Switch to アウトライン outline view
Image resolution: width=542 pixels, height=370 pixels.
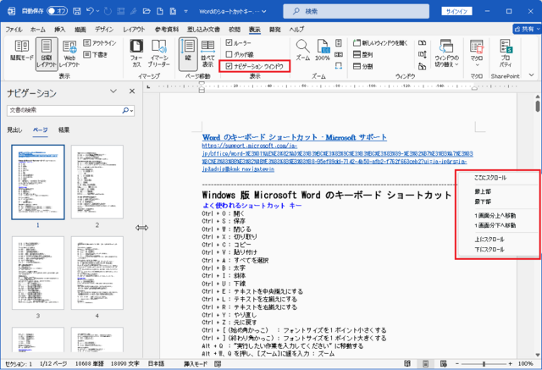coord(100,43)
